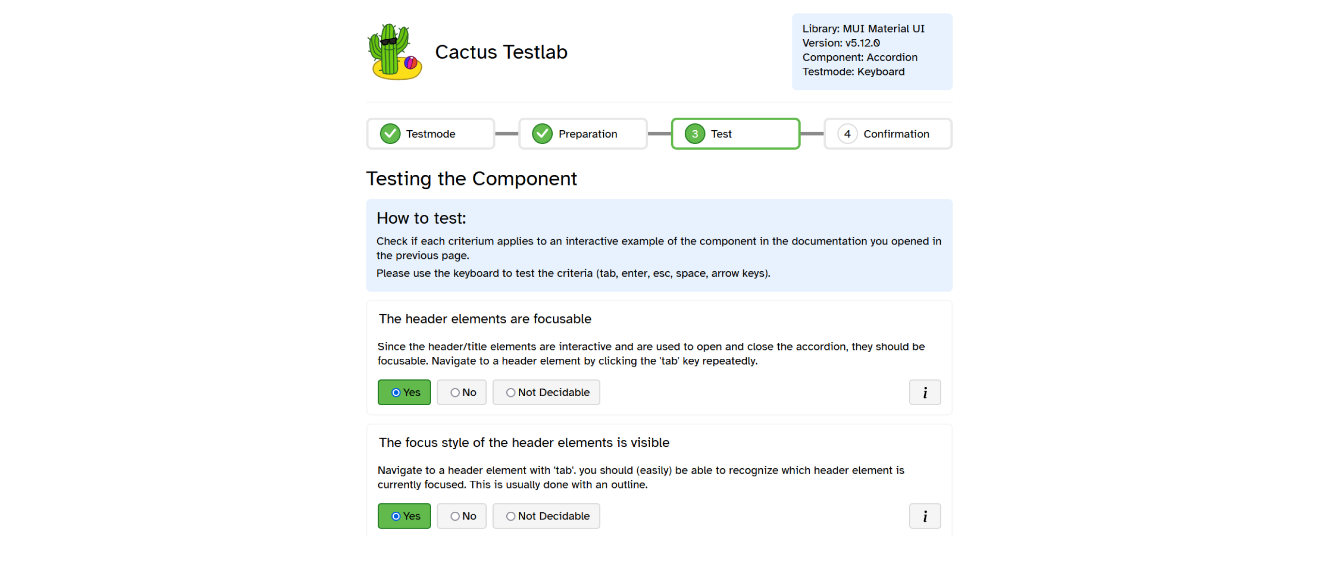Open info for focus style visible criterion

pos(924,516)
